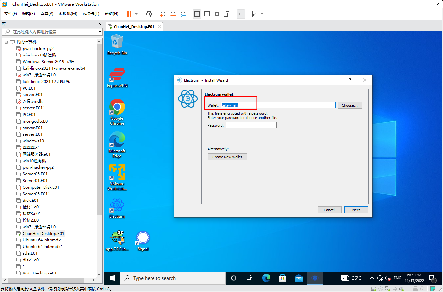Click the taskbar search box
The image size is (443, 292).
pos(173,278)
